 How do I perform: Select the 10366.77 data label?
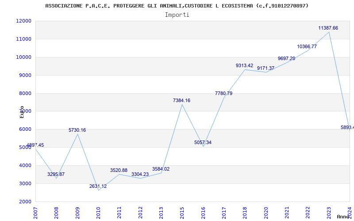[x=307, y=47]
